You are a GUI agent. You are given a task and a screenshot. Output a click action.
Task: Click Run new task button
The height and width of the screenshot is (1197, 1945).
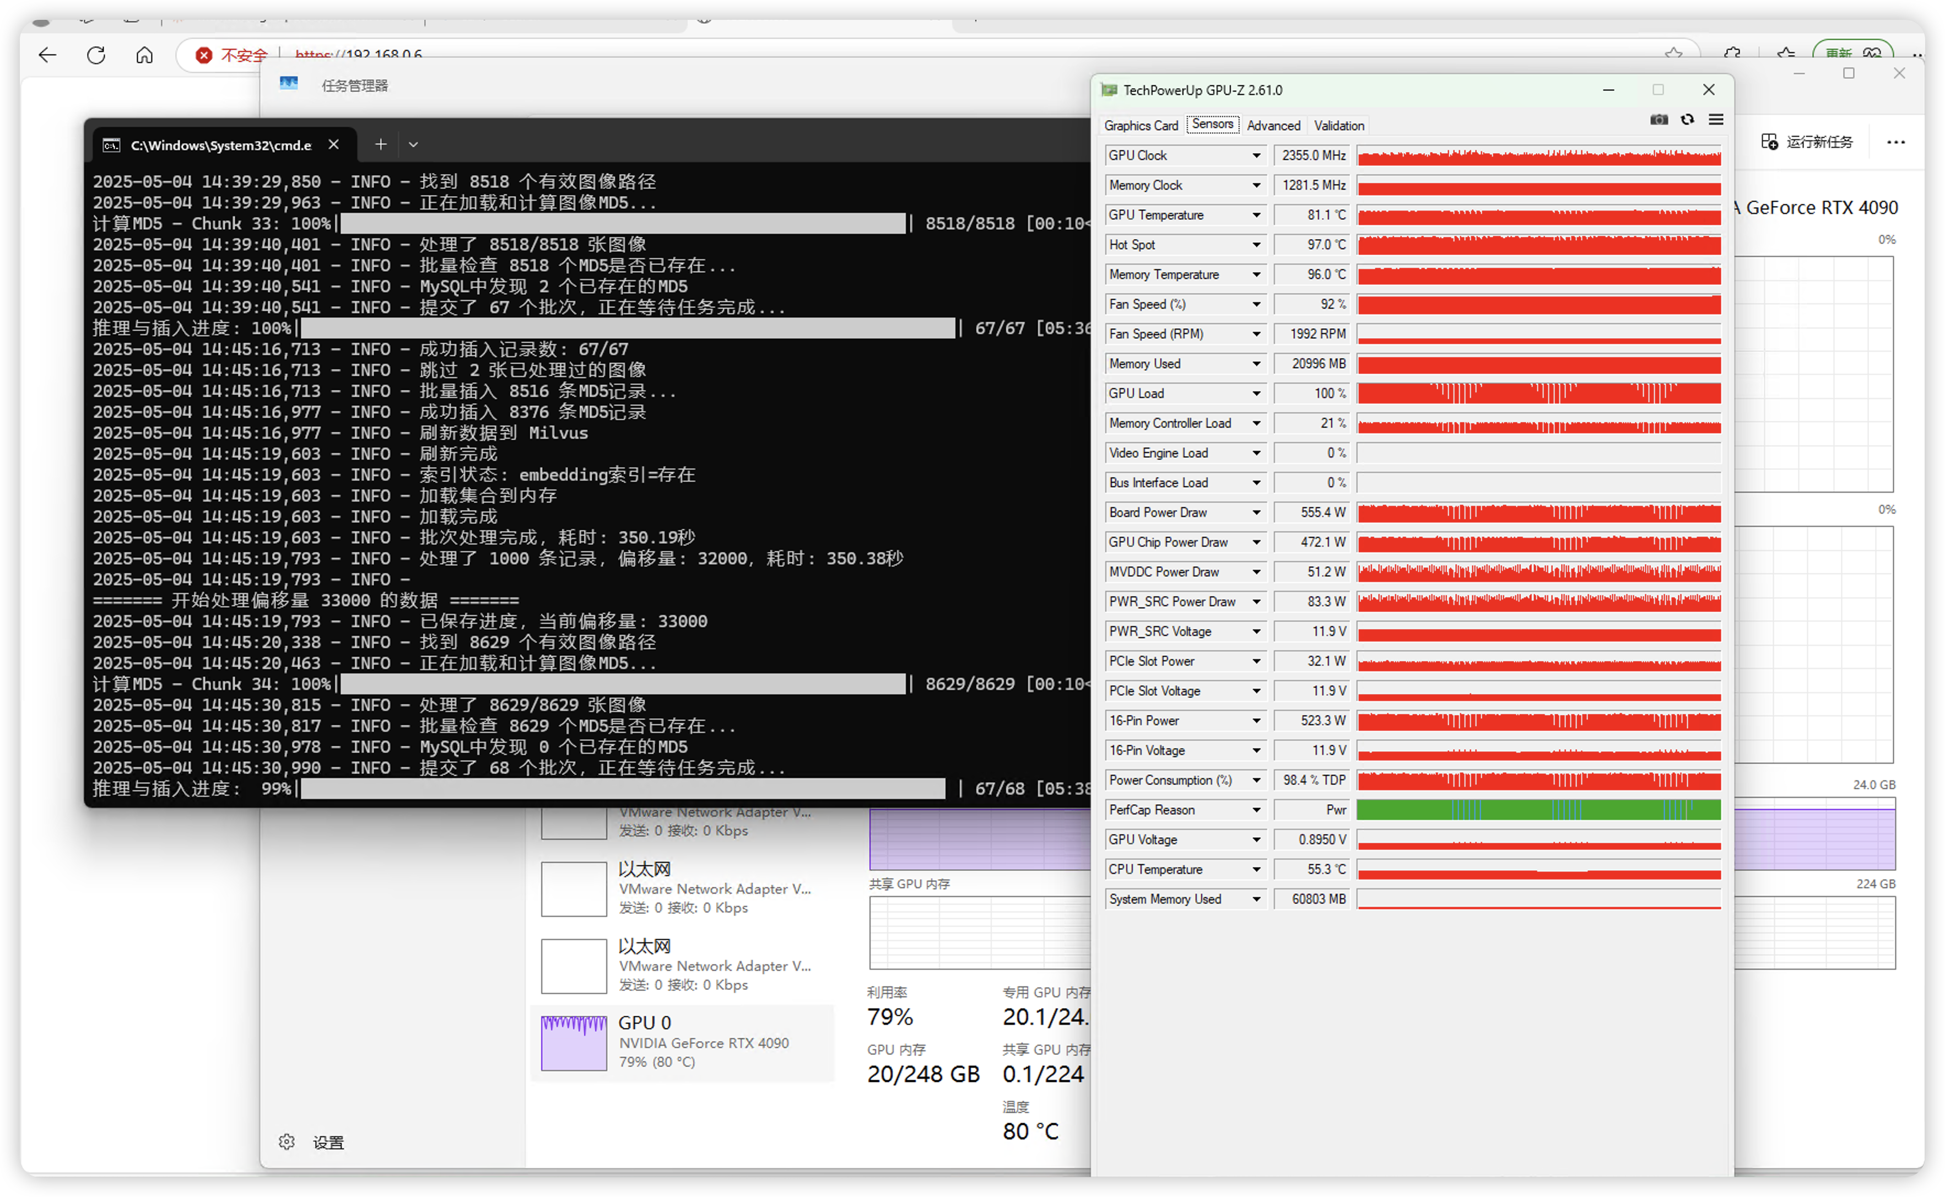[1807, 142]
